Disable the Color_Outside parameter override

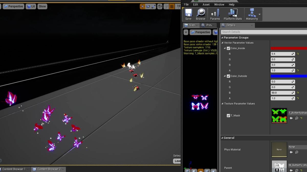(228, 76)
